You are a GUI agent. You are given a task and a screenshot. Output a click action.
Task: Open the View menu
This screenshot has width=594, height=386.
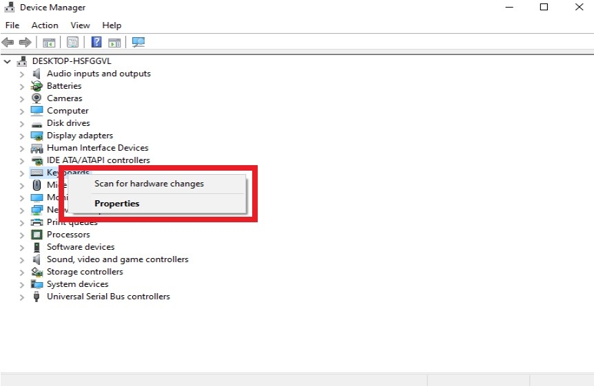pos(80,25)
